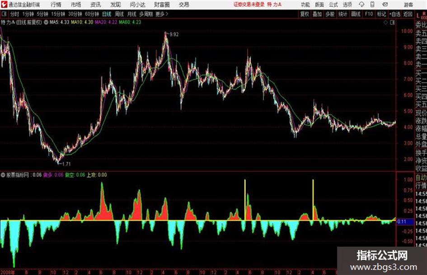Viewport: 427px width, 275px height.
Task: Select the 日线 daily period tab
Action: (107, 14)
